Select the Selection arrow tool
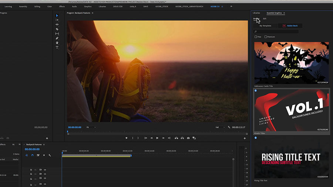This screenshot has width=333, height=187. tap(57, 16)
